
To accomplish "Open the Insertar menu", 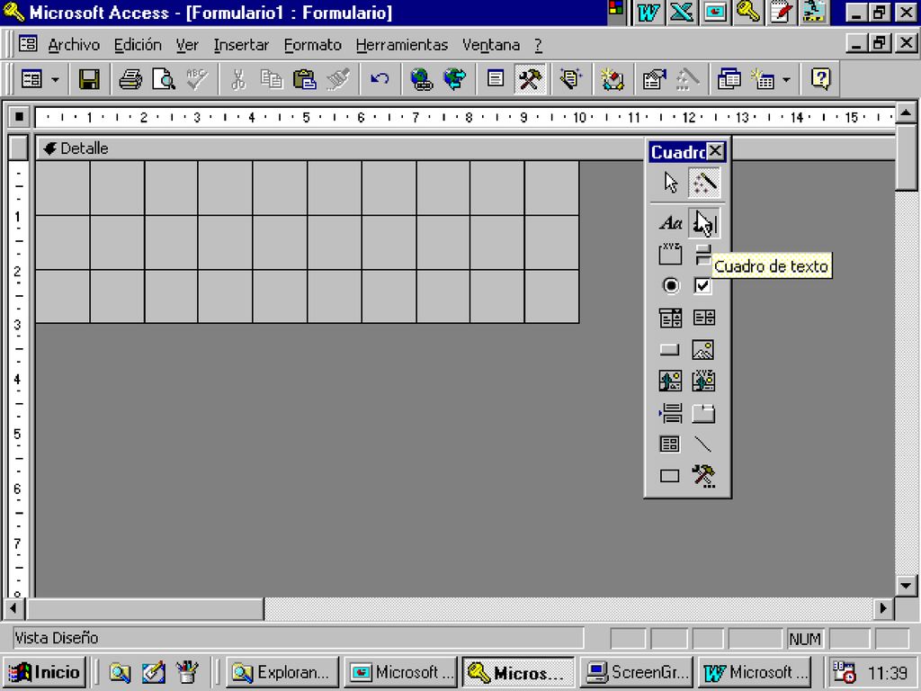I will (241, 45).
